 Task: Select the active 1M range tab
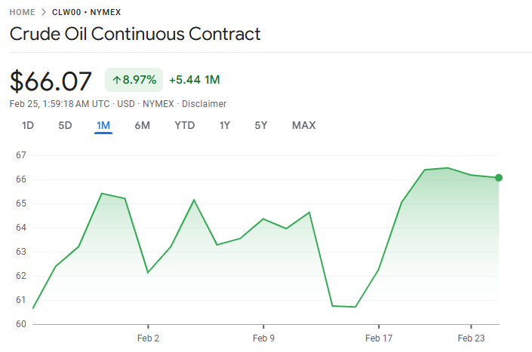(x=103, y=125)
